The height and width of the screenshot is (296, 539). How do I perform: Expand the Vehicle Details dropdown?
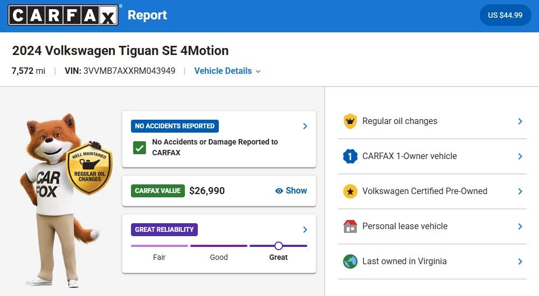point(227,71)
